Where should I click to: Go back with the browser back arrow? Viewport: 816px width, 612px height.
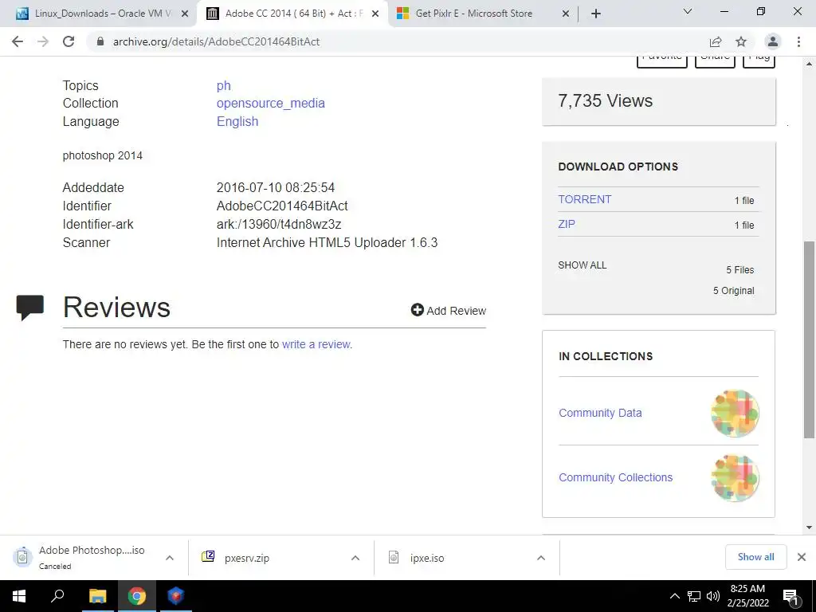tap(18, 41)
